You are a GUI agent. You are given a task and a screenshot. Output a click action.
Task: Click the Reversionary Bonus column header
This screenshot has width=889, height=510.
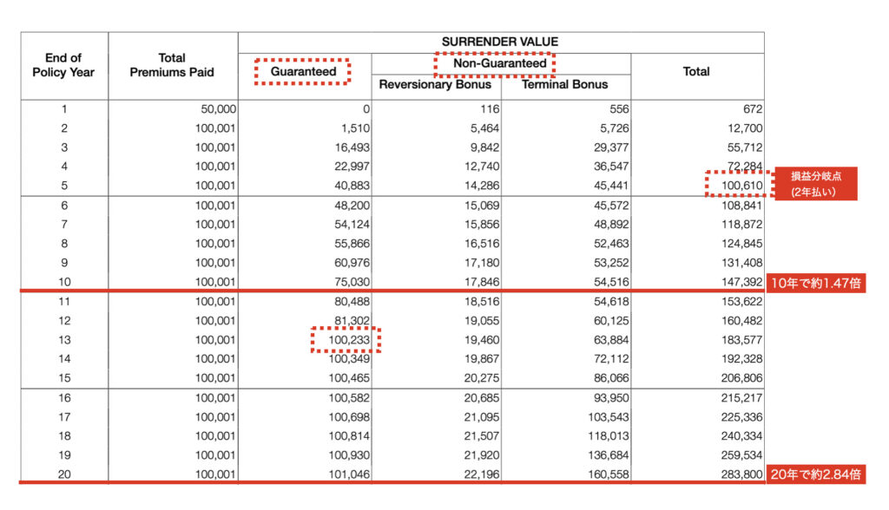coord(435,84)
